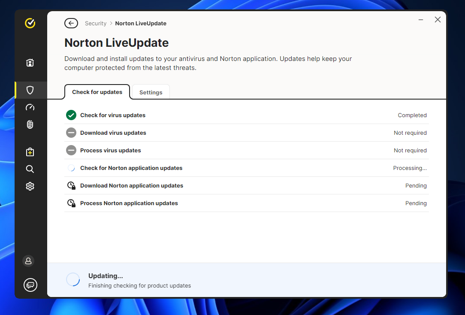Click Pending status for Download Norton application updates
This screenshot has width=465, height=315.
pyautogui.click(x=416, y=186)
